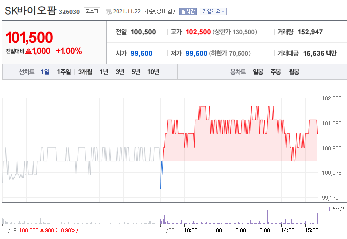347x239 pixels.
Task: Click the 14:00 time axis marker
Action: pos(288,230)
